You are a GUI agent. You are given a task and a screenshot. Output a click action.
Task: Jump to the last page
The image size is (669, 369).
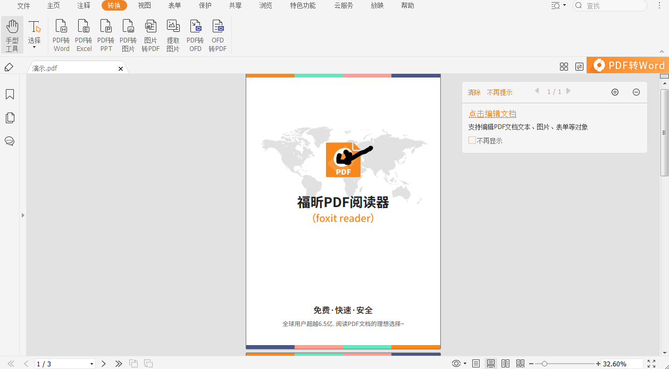click(119, 364)
